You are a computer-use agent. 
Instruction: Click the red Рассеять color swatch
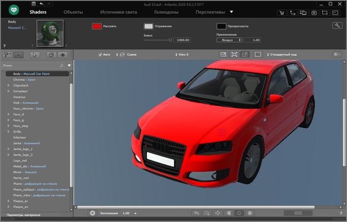coord(98,26)
